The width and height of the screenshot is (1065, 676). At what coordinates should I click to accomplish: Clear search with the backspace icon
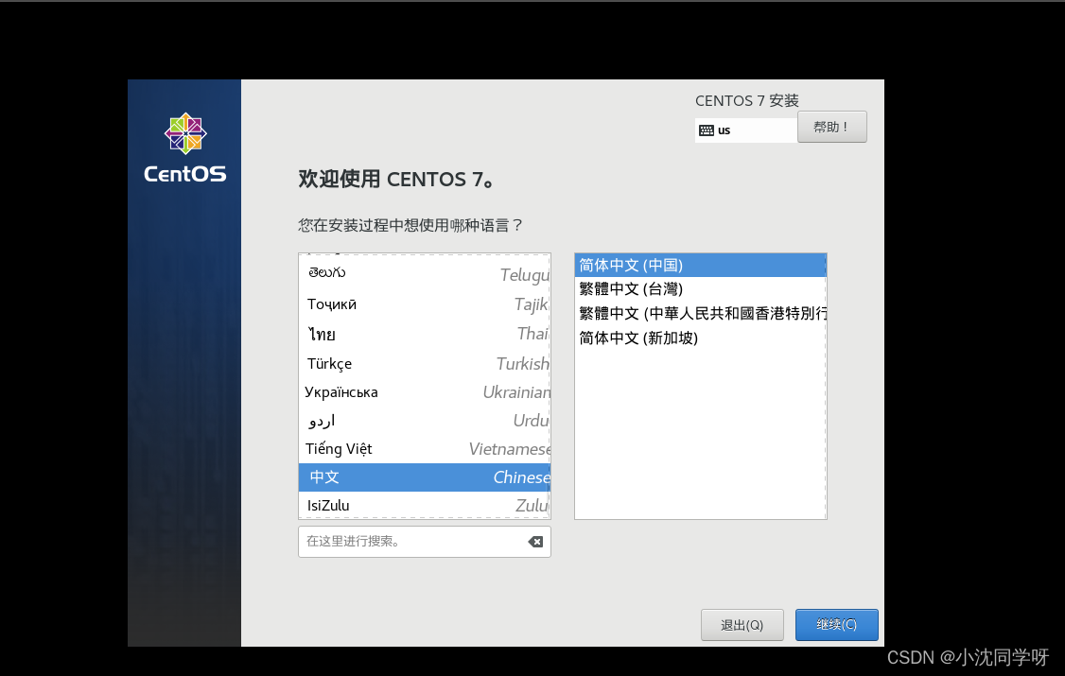(535, 542)
